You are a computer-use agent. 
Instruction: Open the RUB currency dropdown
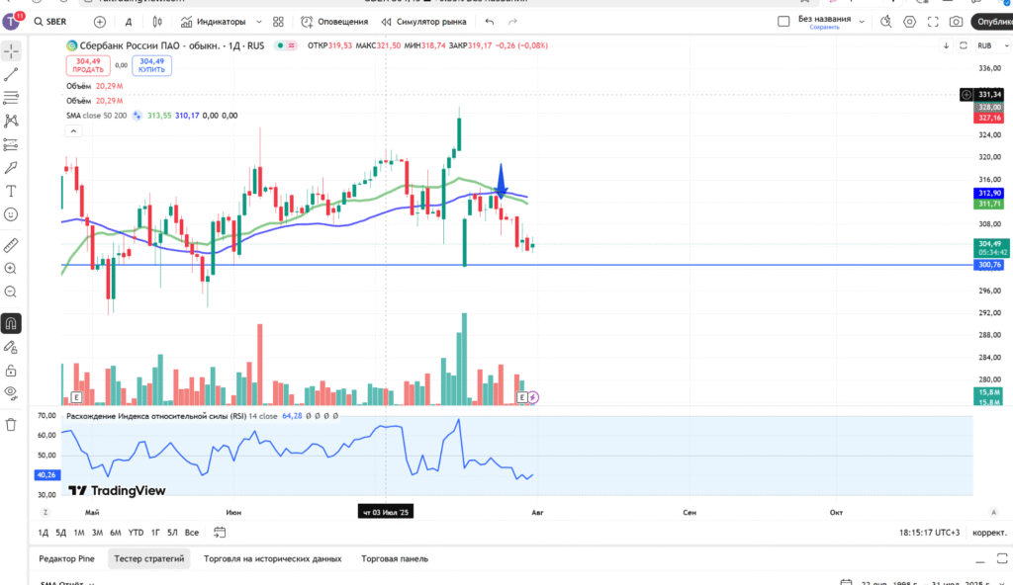(x=992, y=45)
